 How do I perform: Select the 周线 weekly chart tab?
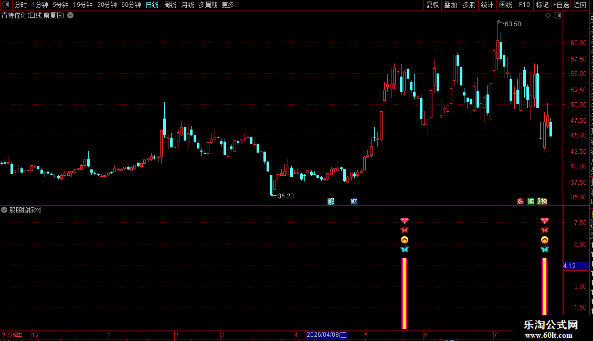point(170,5)
